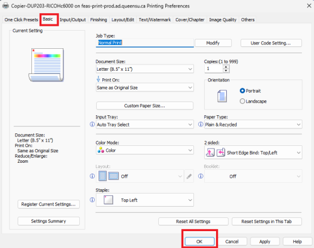The width and height of the screenshot is (314, 248).
Task: Confirm with the OK button
Action: (200, 241)
